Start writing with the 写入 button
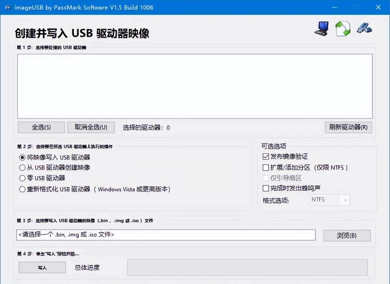Image resolution: width=390 pixels, height=284 pixels. (42, 267)
